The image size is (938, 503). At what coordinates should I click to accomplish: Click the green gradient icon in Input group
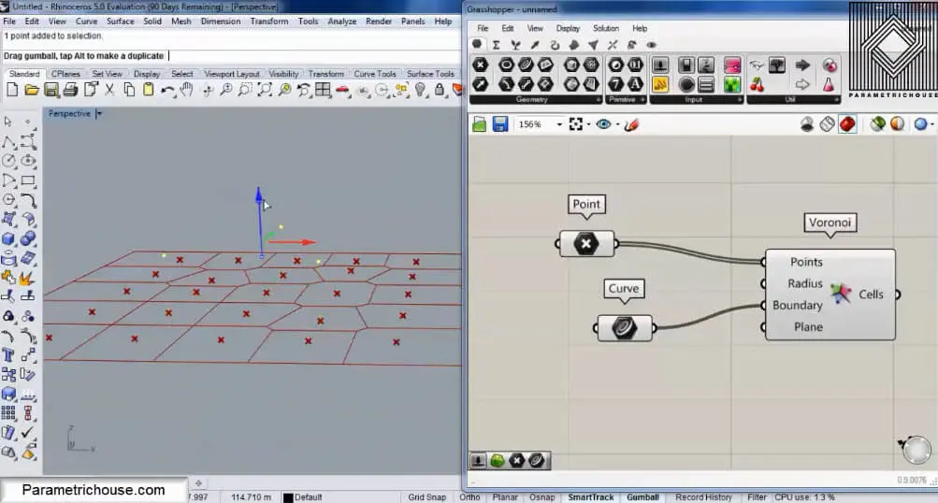pyautogui.click(x=731, y=84)
